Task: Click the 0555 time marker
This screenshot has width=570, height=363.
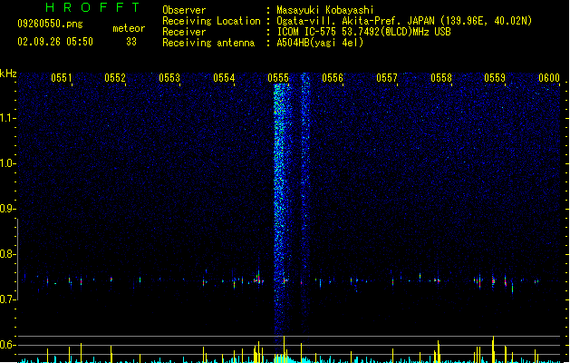Action: [278, 78]
